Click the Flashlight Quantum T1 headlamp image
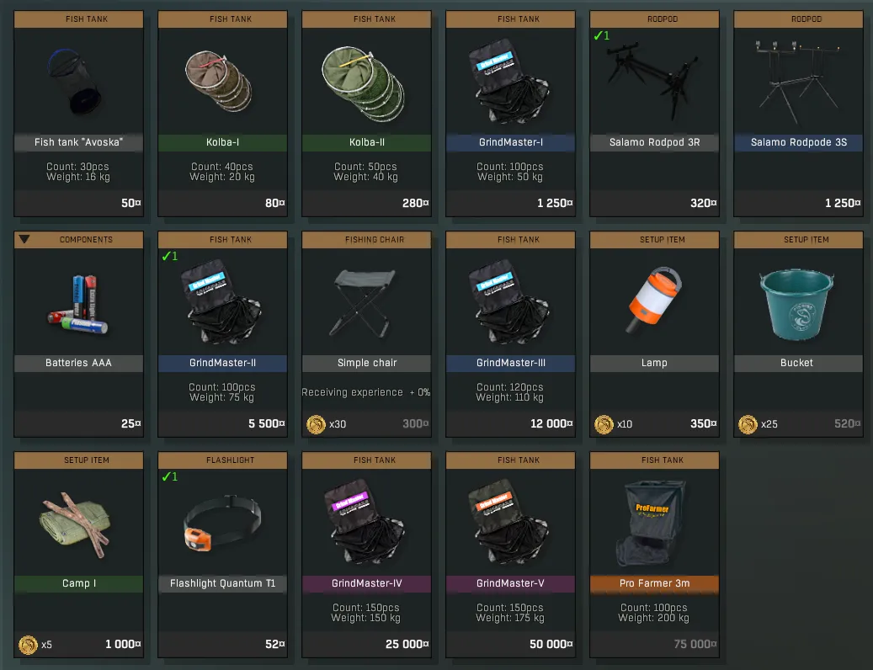The height and width of the screenshot is (670, 873). coord(222,522)
